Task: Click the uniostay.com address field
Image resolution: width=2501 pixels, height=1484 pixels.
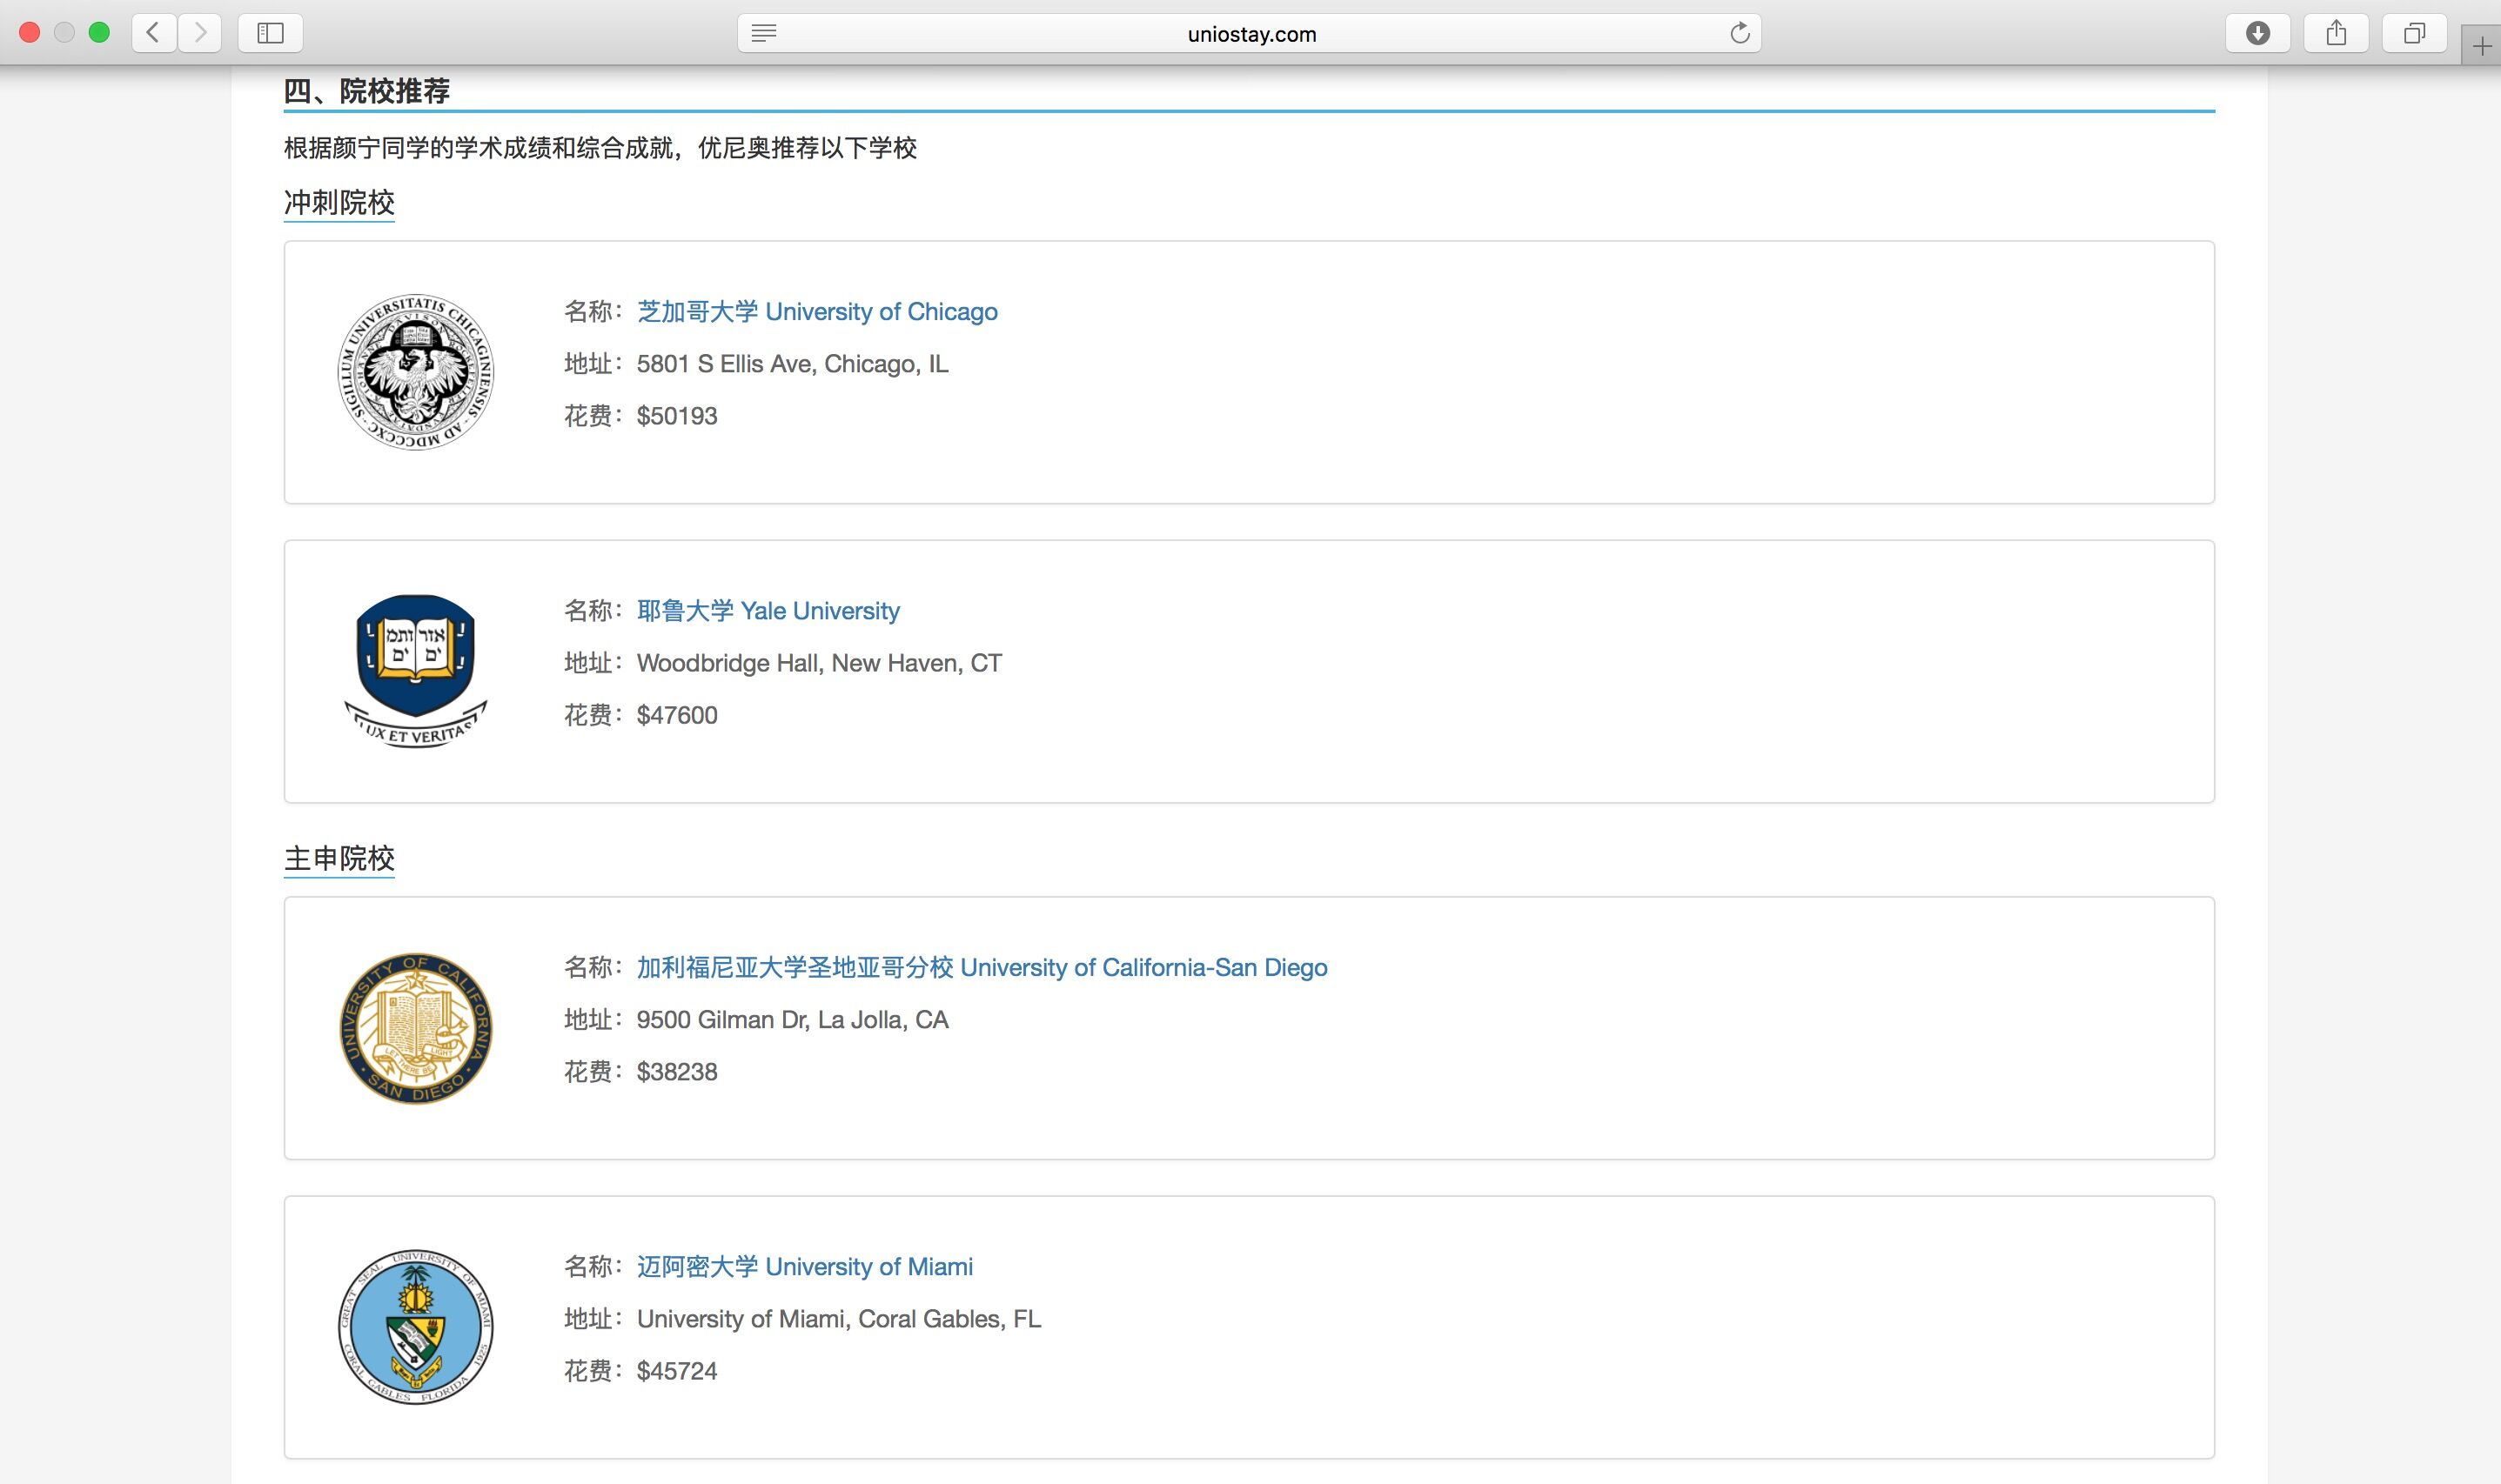Action: (x=1250, y=33)
